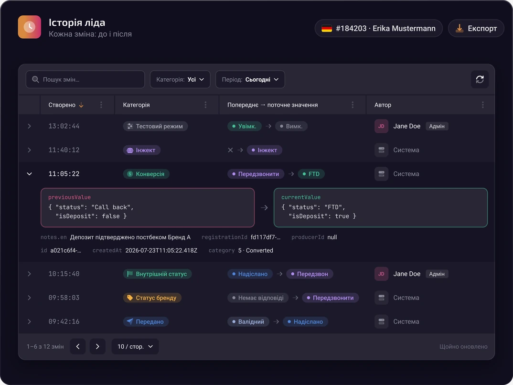Click the Увімк. value pill

[245, 126]
